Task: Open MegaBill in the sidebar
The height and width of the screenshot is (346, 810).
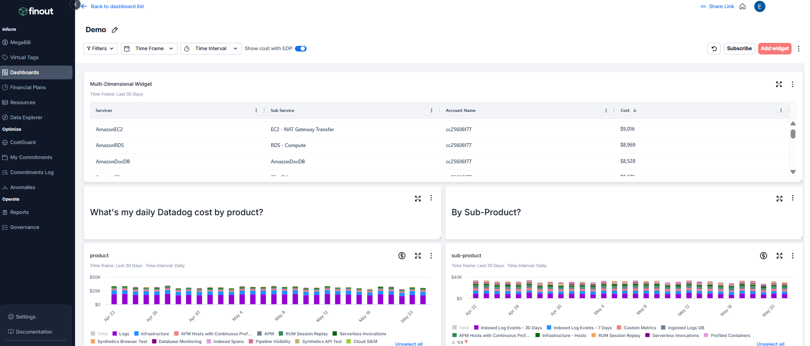Action: [20, 42]
